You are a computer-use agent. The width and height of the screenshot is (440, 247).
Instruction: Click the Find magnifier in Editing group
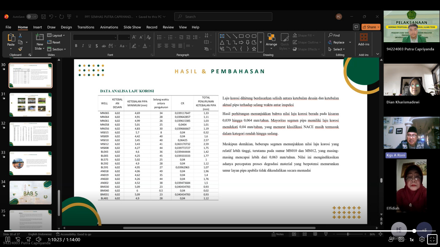[334, 35]
